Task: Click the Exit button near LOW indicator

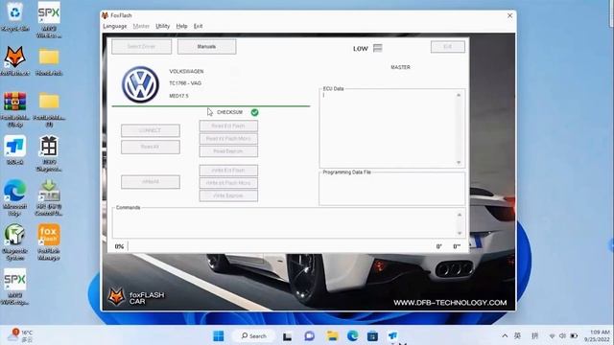Action: point(448,47)
